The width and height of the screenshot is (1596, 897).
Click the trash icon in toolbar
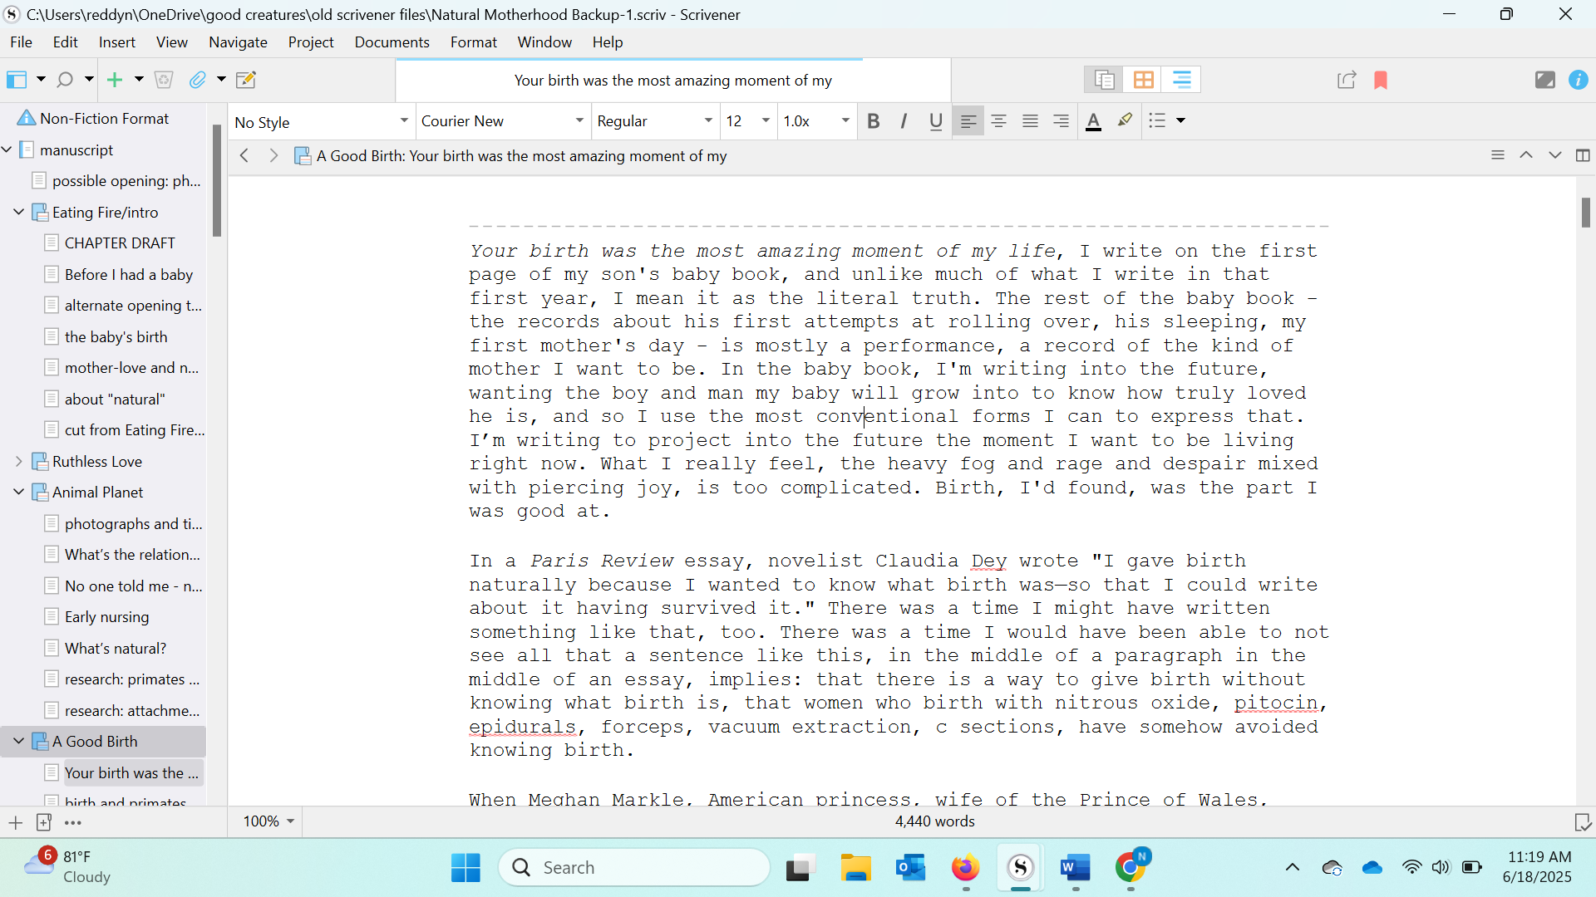[164, 80]
